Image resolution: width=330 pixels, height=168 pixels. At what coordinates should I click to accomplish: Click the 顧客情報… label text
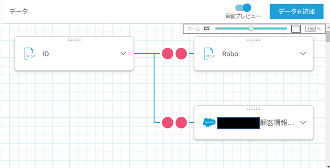(x=277, y=123)
